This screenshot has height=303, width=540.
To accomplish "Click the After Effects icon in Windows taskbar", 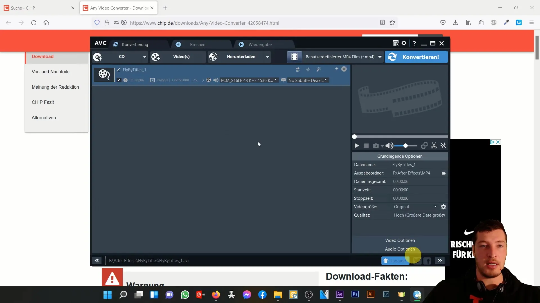I will pos(340,295).
